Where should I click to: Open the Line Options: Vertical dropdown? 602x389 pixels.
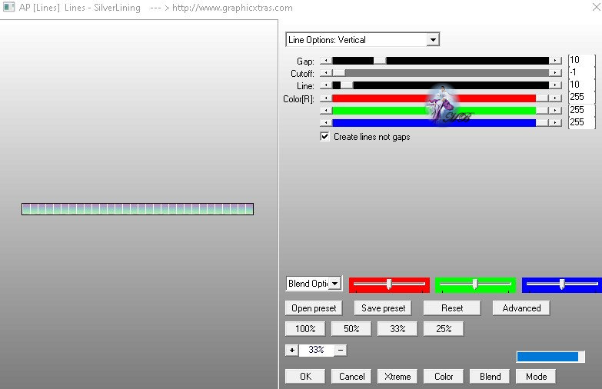coord(433,39)
